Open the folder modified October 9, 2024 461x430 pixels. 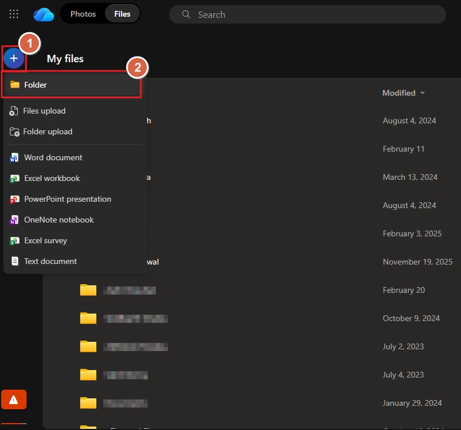click(88, 318)
